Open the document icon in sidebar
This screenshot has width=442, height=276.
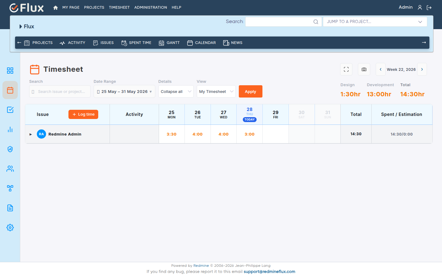(x=10, y=208)
